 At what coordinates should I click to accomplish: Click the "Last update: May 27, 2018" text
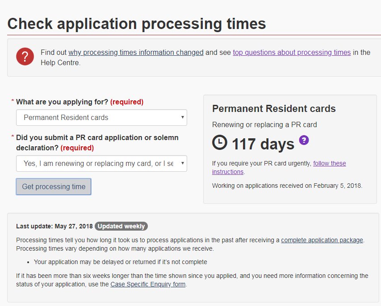(x=54, y=226)
